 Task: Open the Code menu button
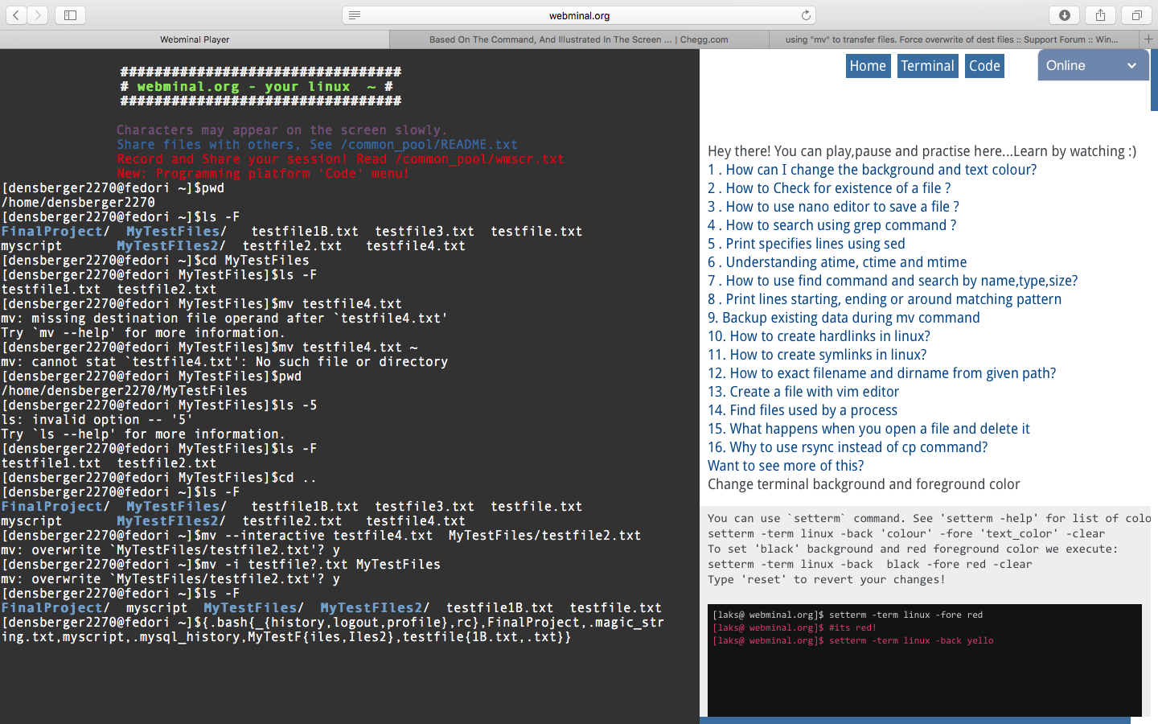tap(984, 66)
